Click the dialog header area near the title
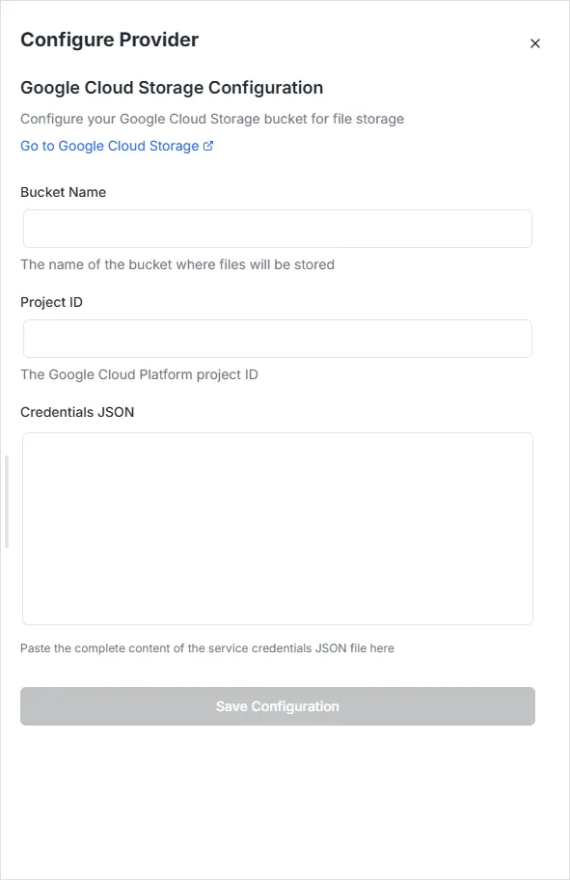This screenshot has height=880, width=570. point(289,40)
